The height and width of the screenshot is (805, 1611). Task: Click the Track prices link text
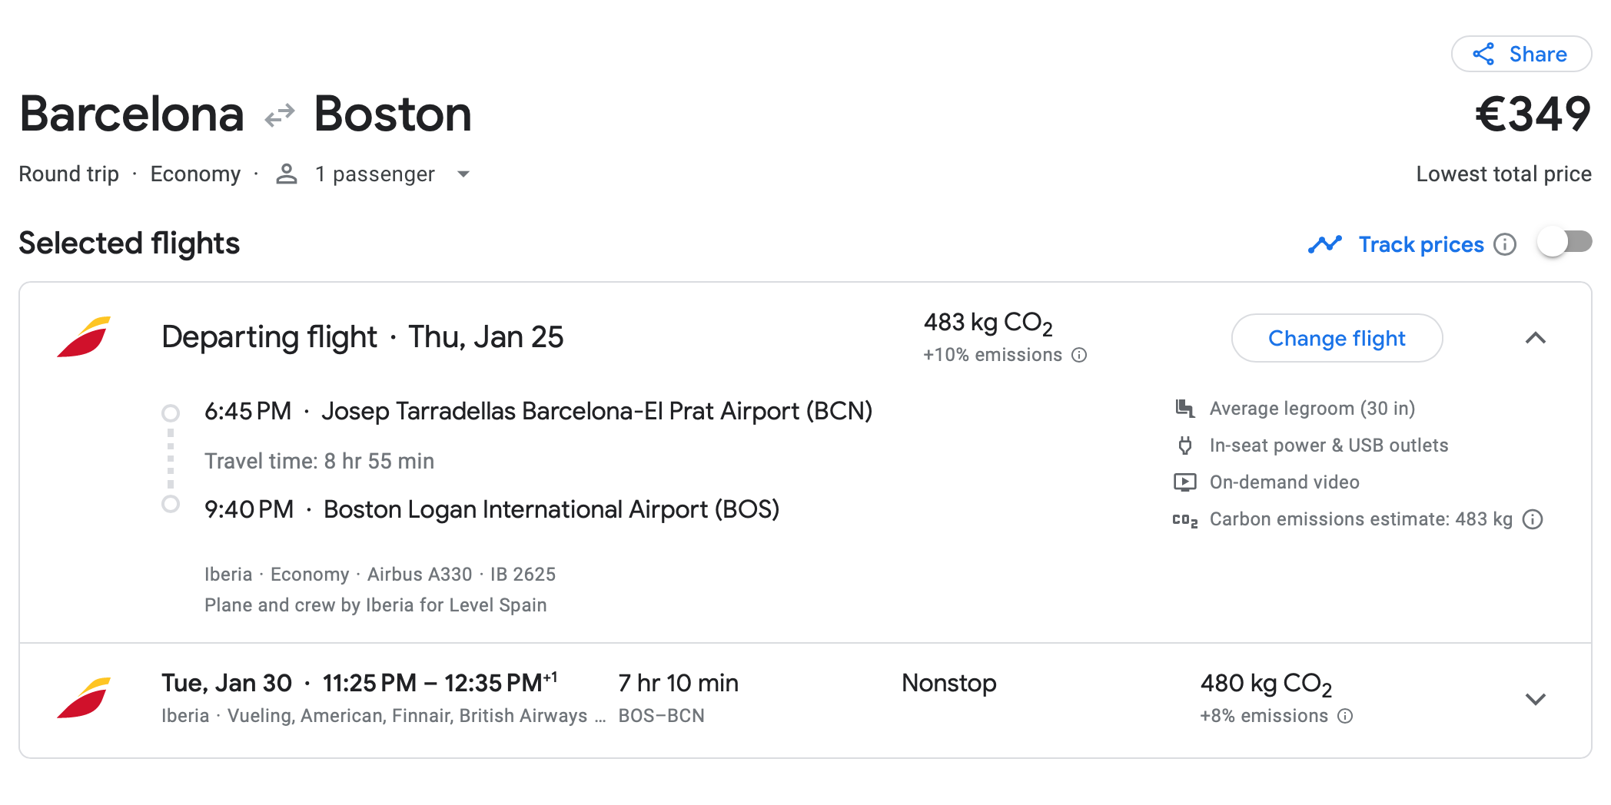click(1420, 244)
